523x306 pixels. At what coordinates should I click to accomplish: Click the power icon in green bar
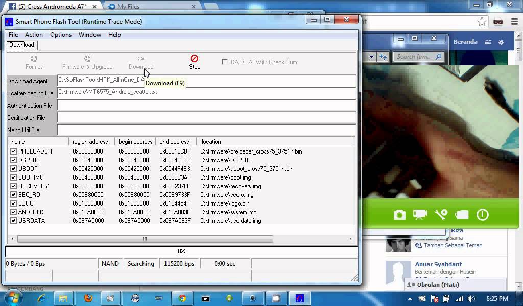tap(482, 215)
